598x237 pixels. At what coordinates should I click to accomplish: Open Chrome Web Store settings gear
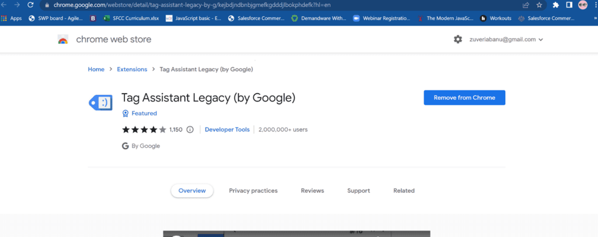point(458,39)
